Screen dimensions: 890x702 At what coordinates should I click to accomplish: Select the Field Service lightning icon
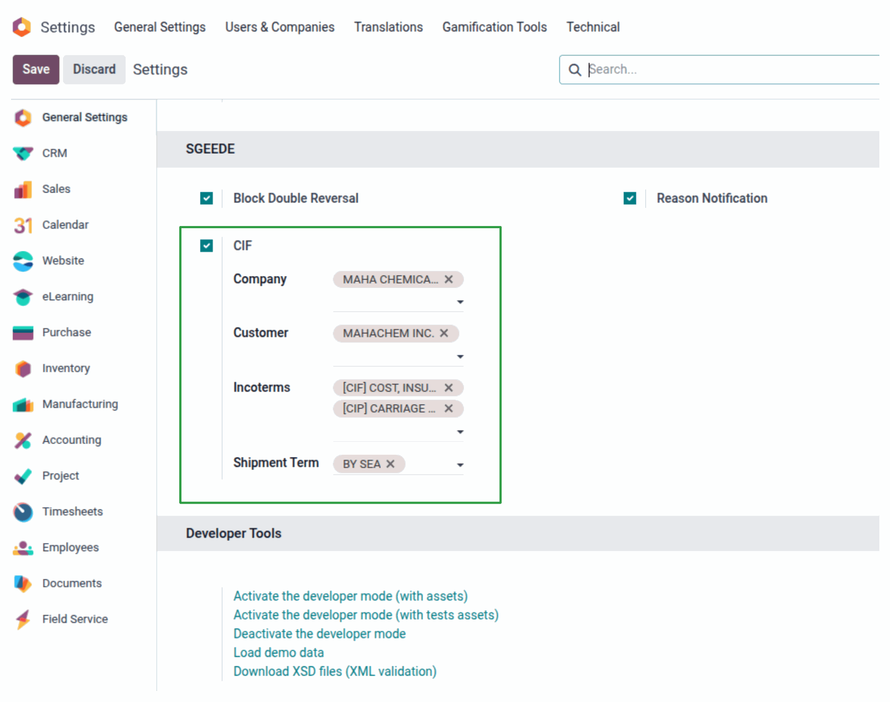[23, 619]
